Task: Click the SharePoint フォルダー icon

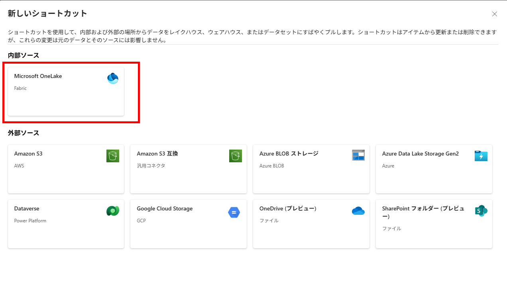Action: pyautogui.click(x=481, y=211)
